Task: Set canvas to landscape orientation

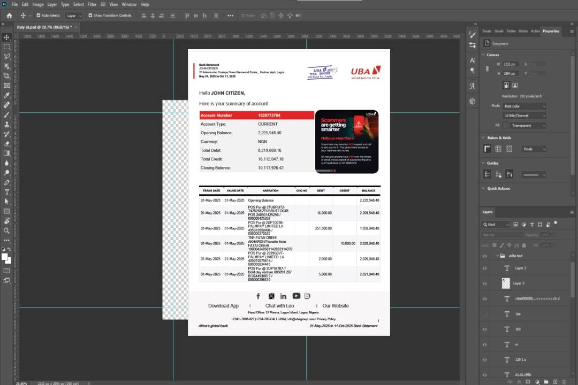Action: tap(515, 85)
